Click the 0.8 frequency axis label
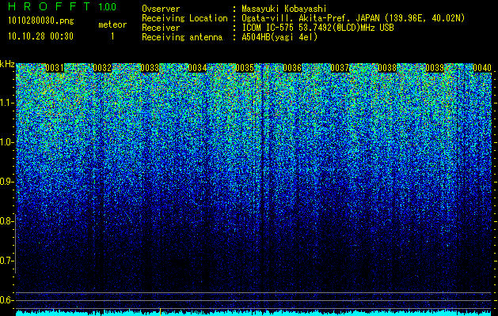This screenshot has width=498, height=316. tap(6, 221)
